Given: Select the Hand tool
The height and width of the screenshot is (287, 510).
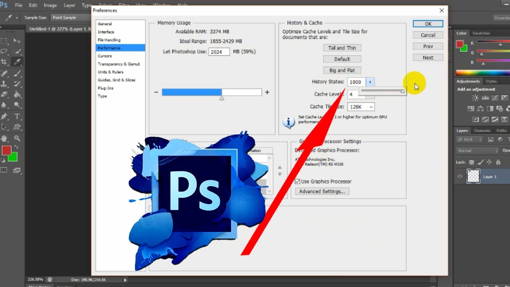Looking at the screenshot, I should point(4,138).
